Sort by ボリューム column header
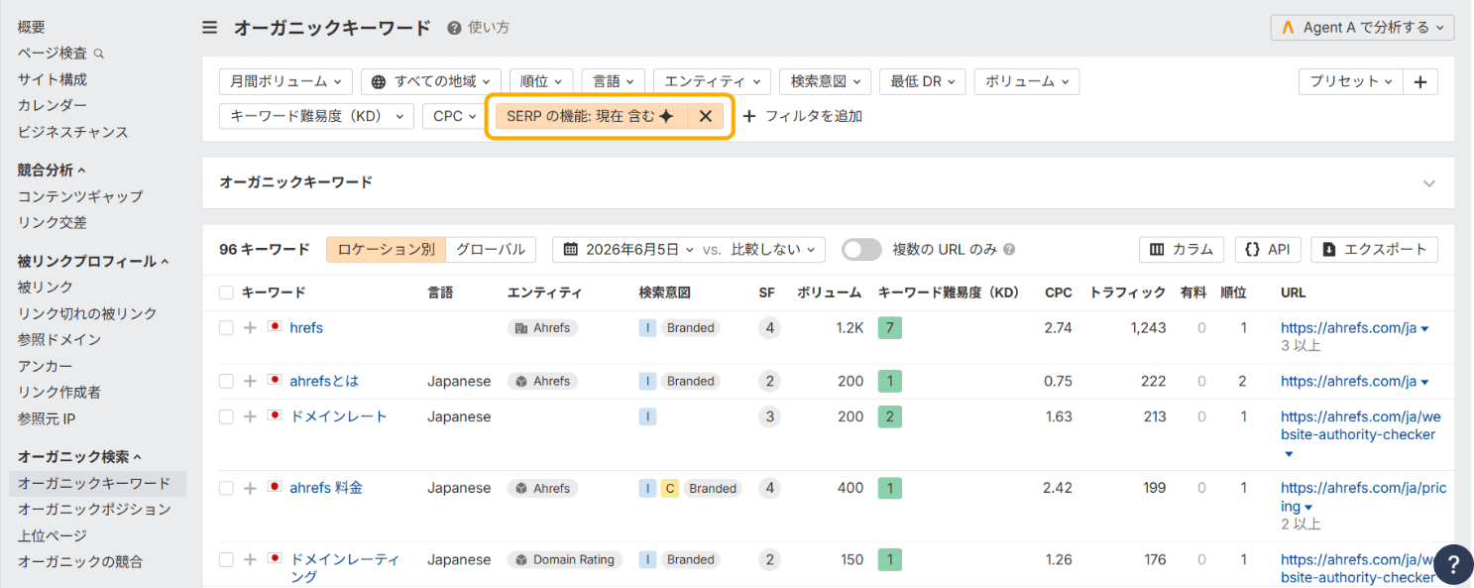 [x=830, y=293]
